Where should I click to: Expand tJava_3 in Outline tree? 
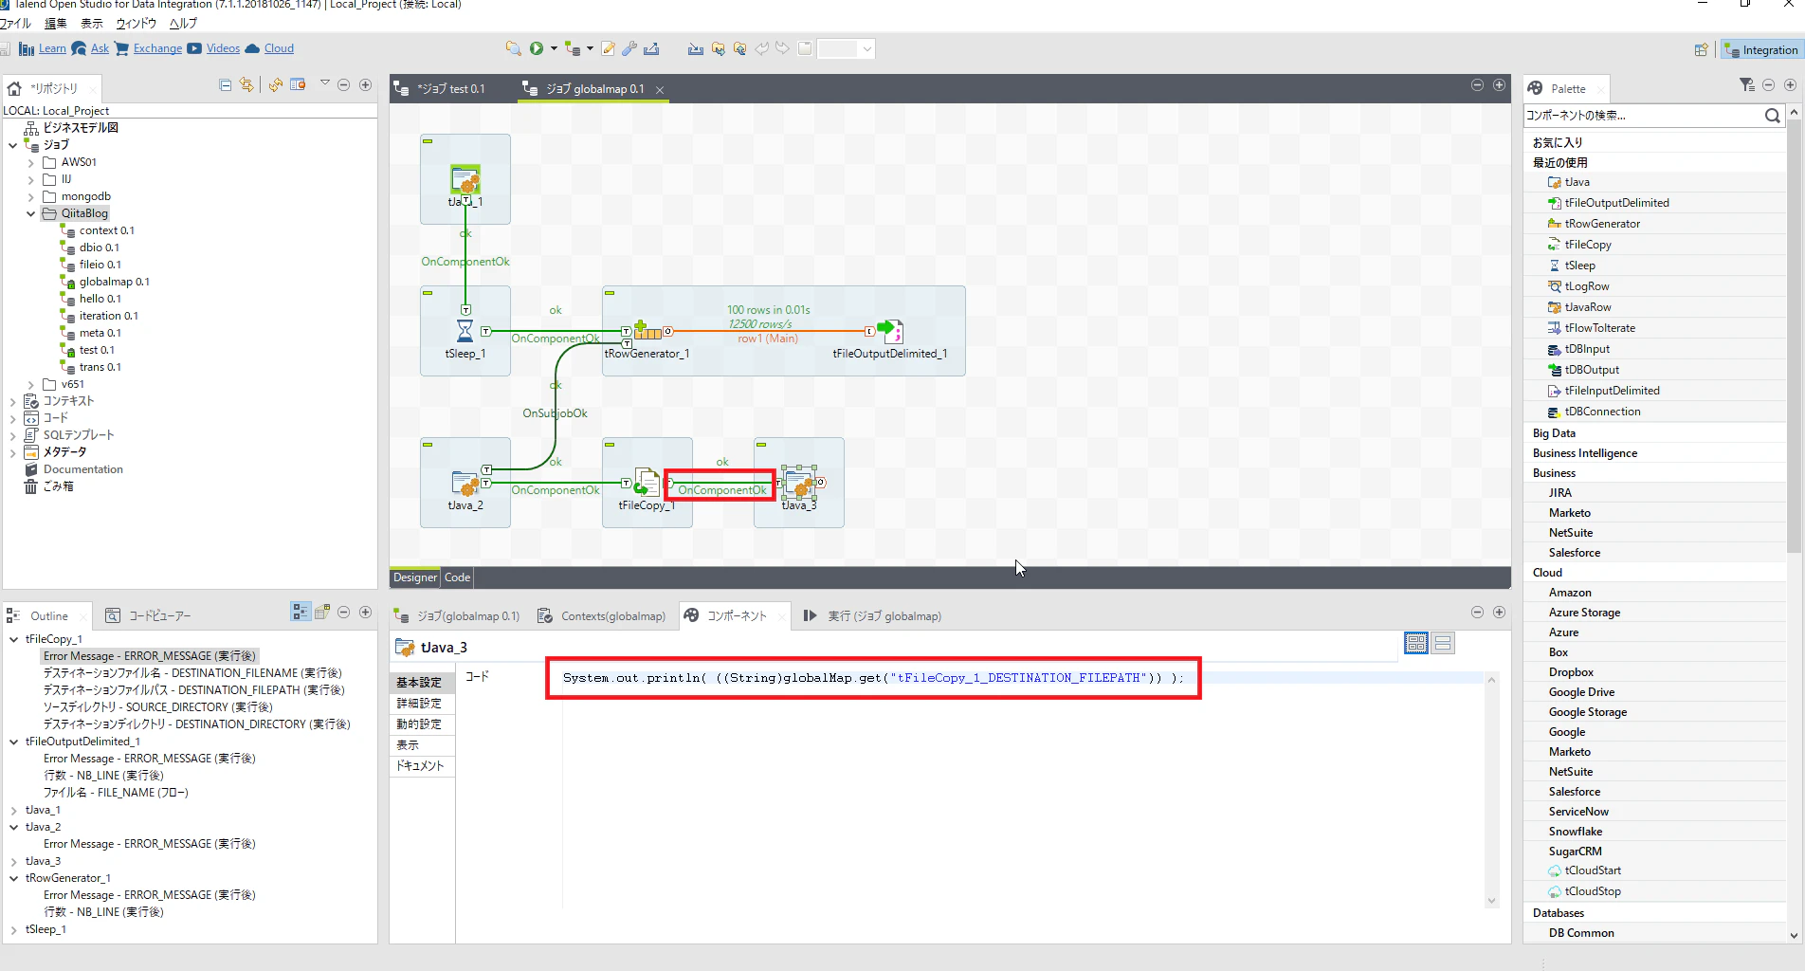[13, 862]
